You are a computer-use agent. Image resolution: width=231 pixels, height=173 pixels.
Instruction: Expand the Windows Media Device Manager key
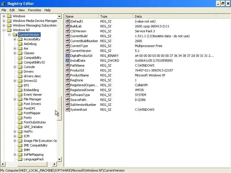4,21
